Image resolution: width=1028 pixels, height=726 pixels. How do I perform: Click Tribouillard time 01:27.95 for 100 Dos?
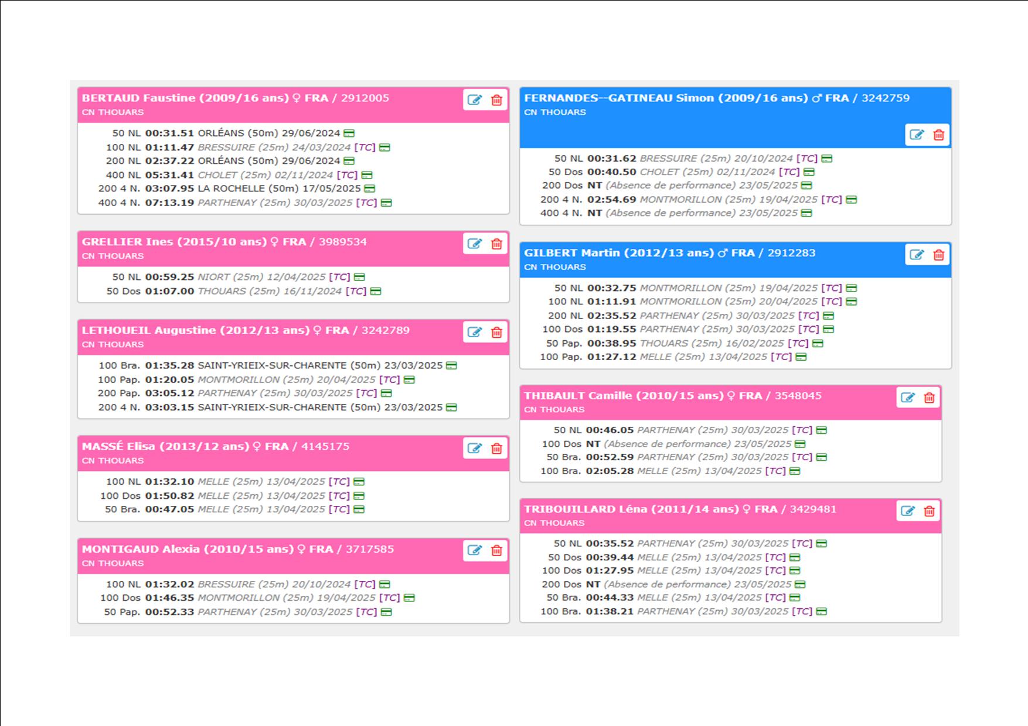pos(610,570)
